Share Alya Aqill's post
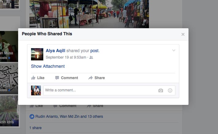This screenshot has height=134, width=218. 96,78
